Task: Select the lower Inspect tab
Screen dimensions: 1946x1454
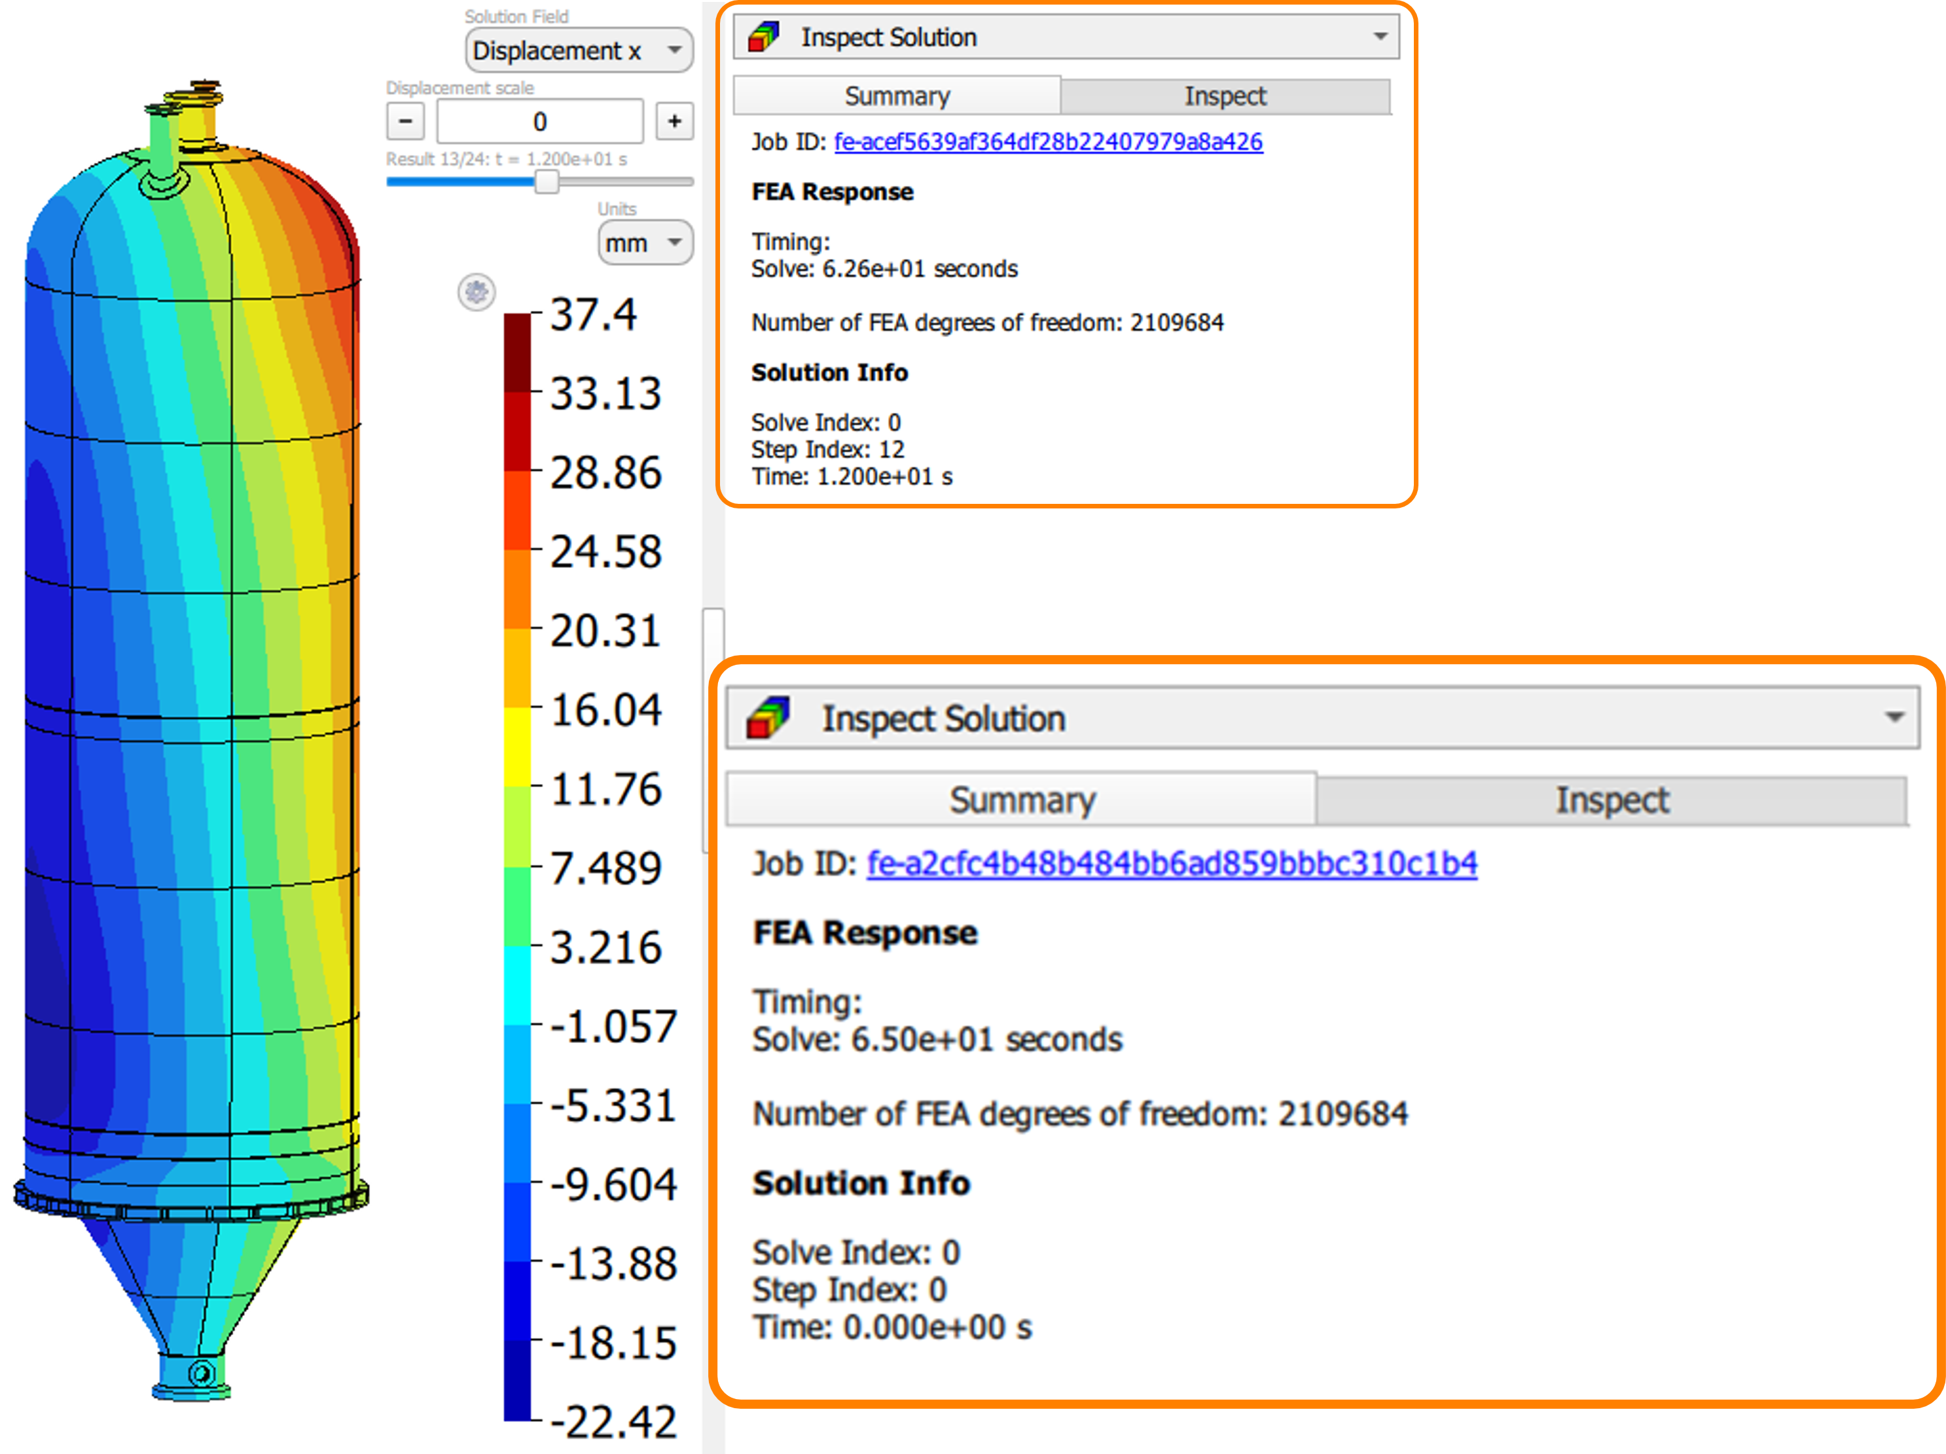Action: (x=1611, y=800)
